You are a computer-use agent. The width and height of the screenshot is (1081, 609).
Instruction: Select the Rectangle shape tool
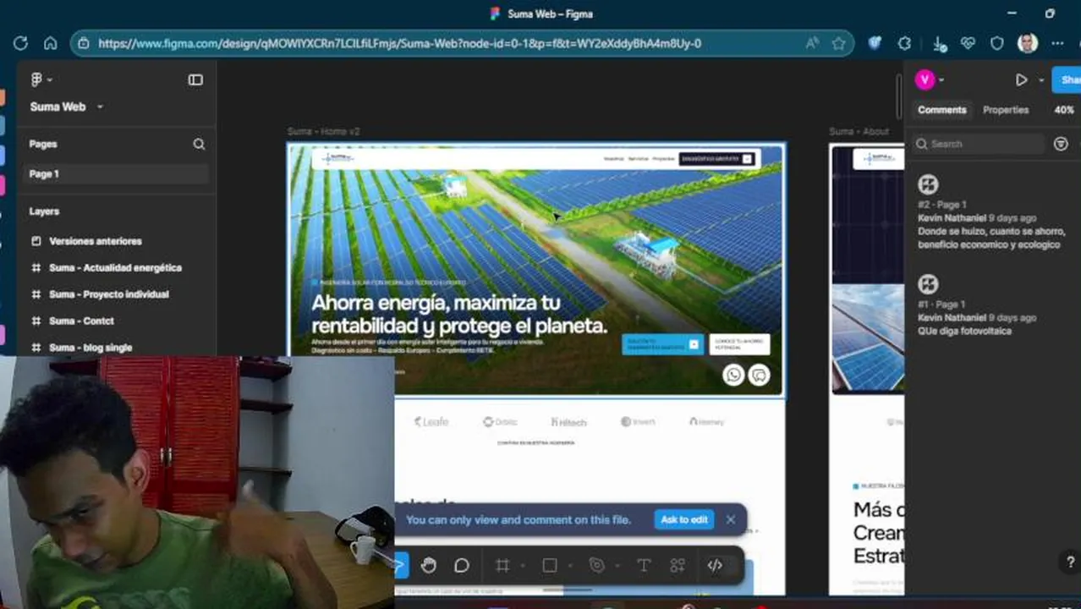[550, 566]
